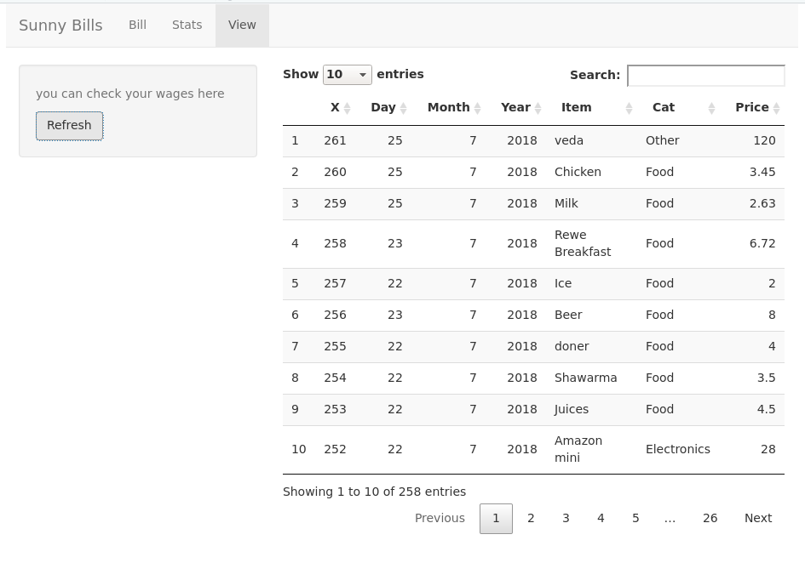This screenshot has height=580, width=805.
Task: Open the Show entries count dropdown
Action: (347, 75)
